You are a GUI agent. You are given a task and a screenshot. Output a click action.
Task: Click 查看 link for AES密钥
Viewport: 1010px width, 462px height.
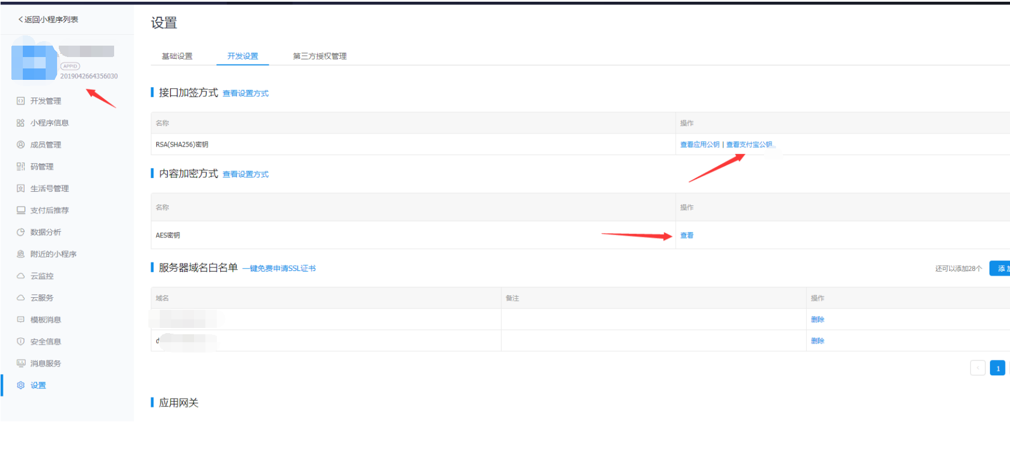point(686,235)
